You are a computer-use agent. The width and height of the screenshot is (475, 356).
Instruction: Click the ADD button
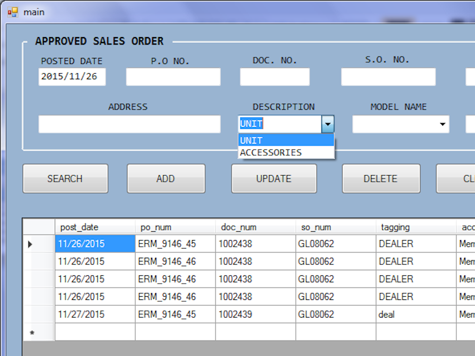166,178
